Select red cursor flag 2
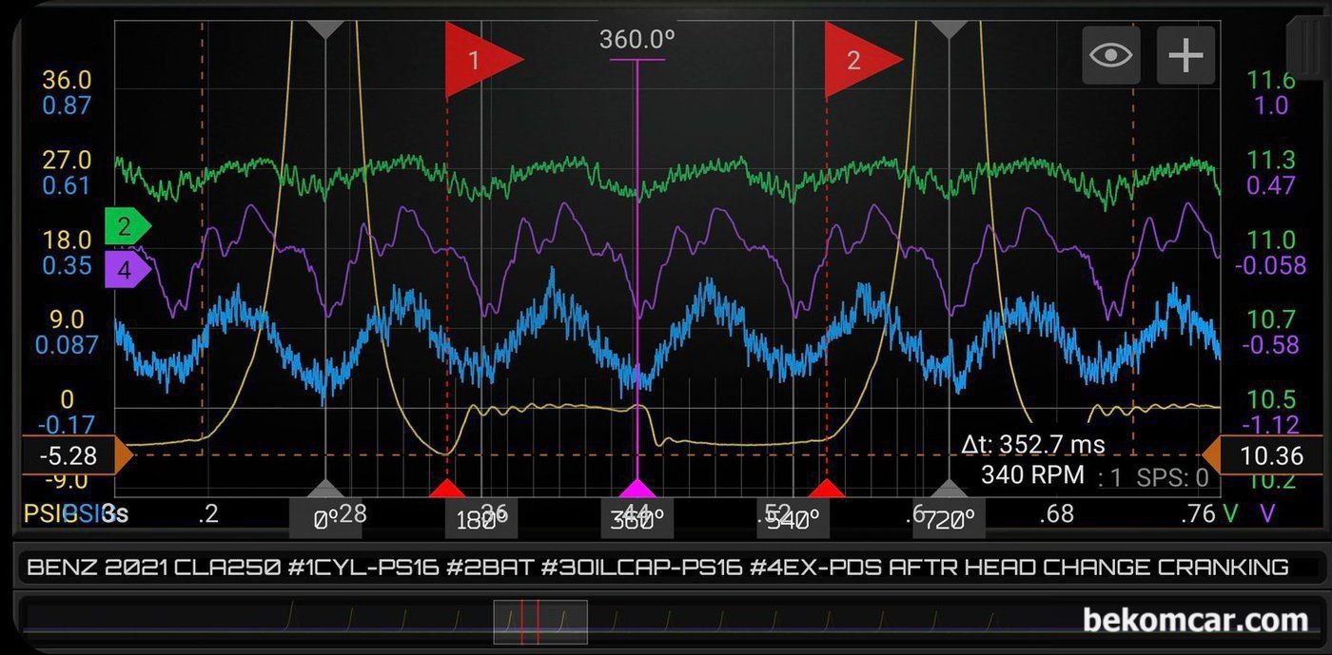Screen dimensions: 1332x655 [x=862, y=61]
